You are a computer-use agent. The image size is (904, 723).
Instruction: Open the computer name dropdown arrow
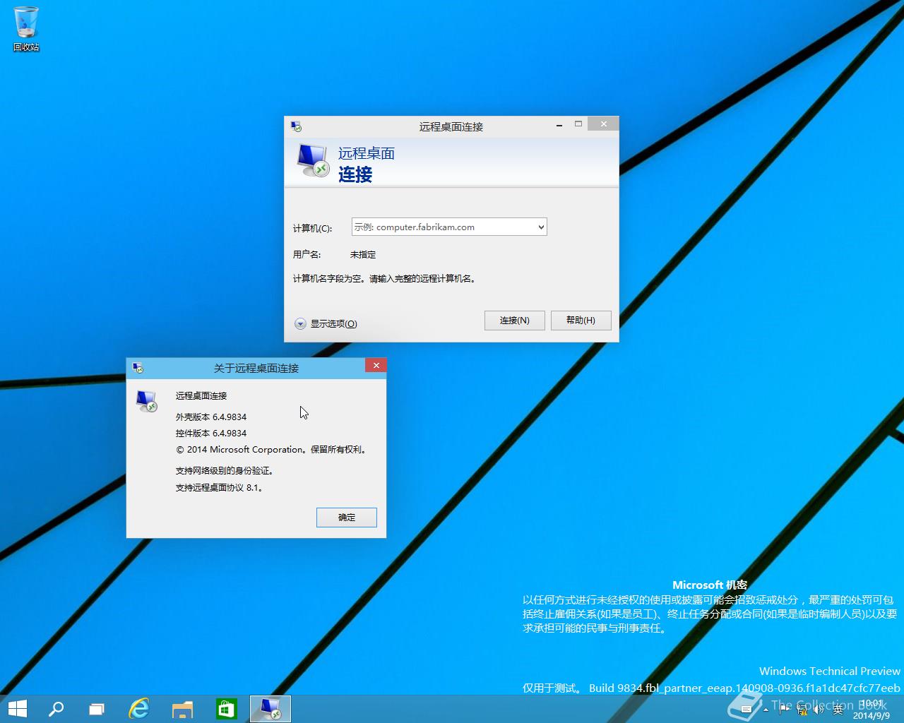pos(541,227)
